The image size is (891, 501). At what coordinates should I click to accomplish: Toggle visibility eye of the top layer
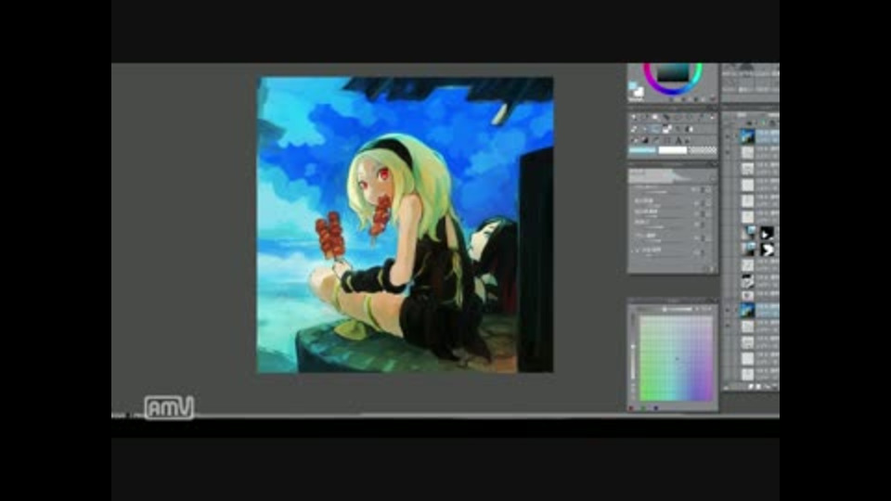point(728,136)
